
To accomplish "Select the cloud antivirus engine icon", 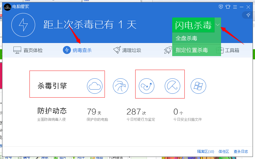I will pos(95,86).
